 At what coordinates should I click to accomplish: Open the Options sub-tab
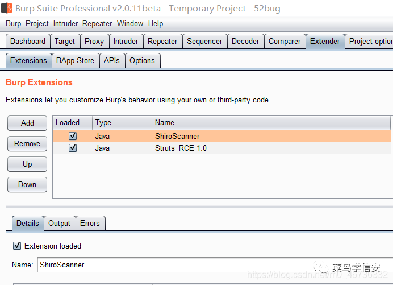pyautogui.click(x=142, y=61)
